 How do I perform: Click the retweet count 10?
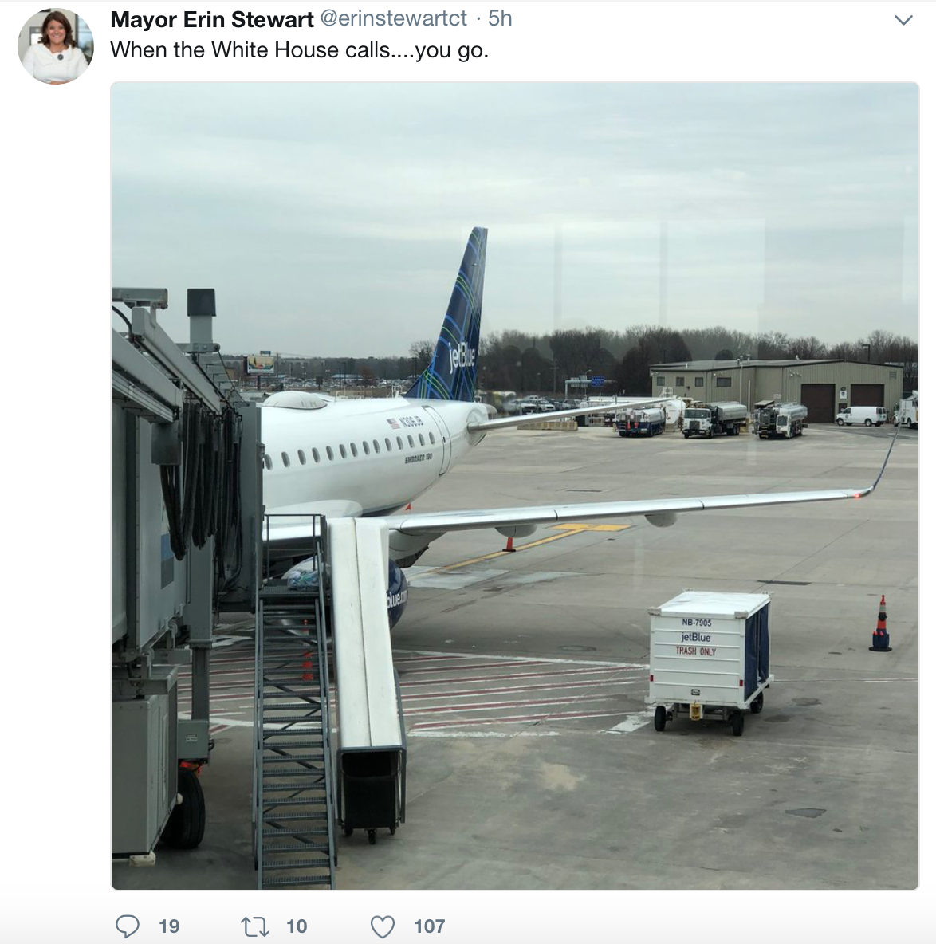click(296, 926)
